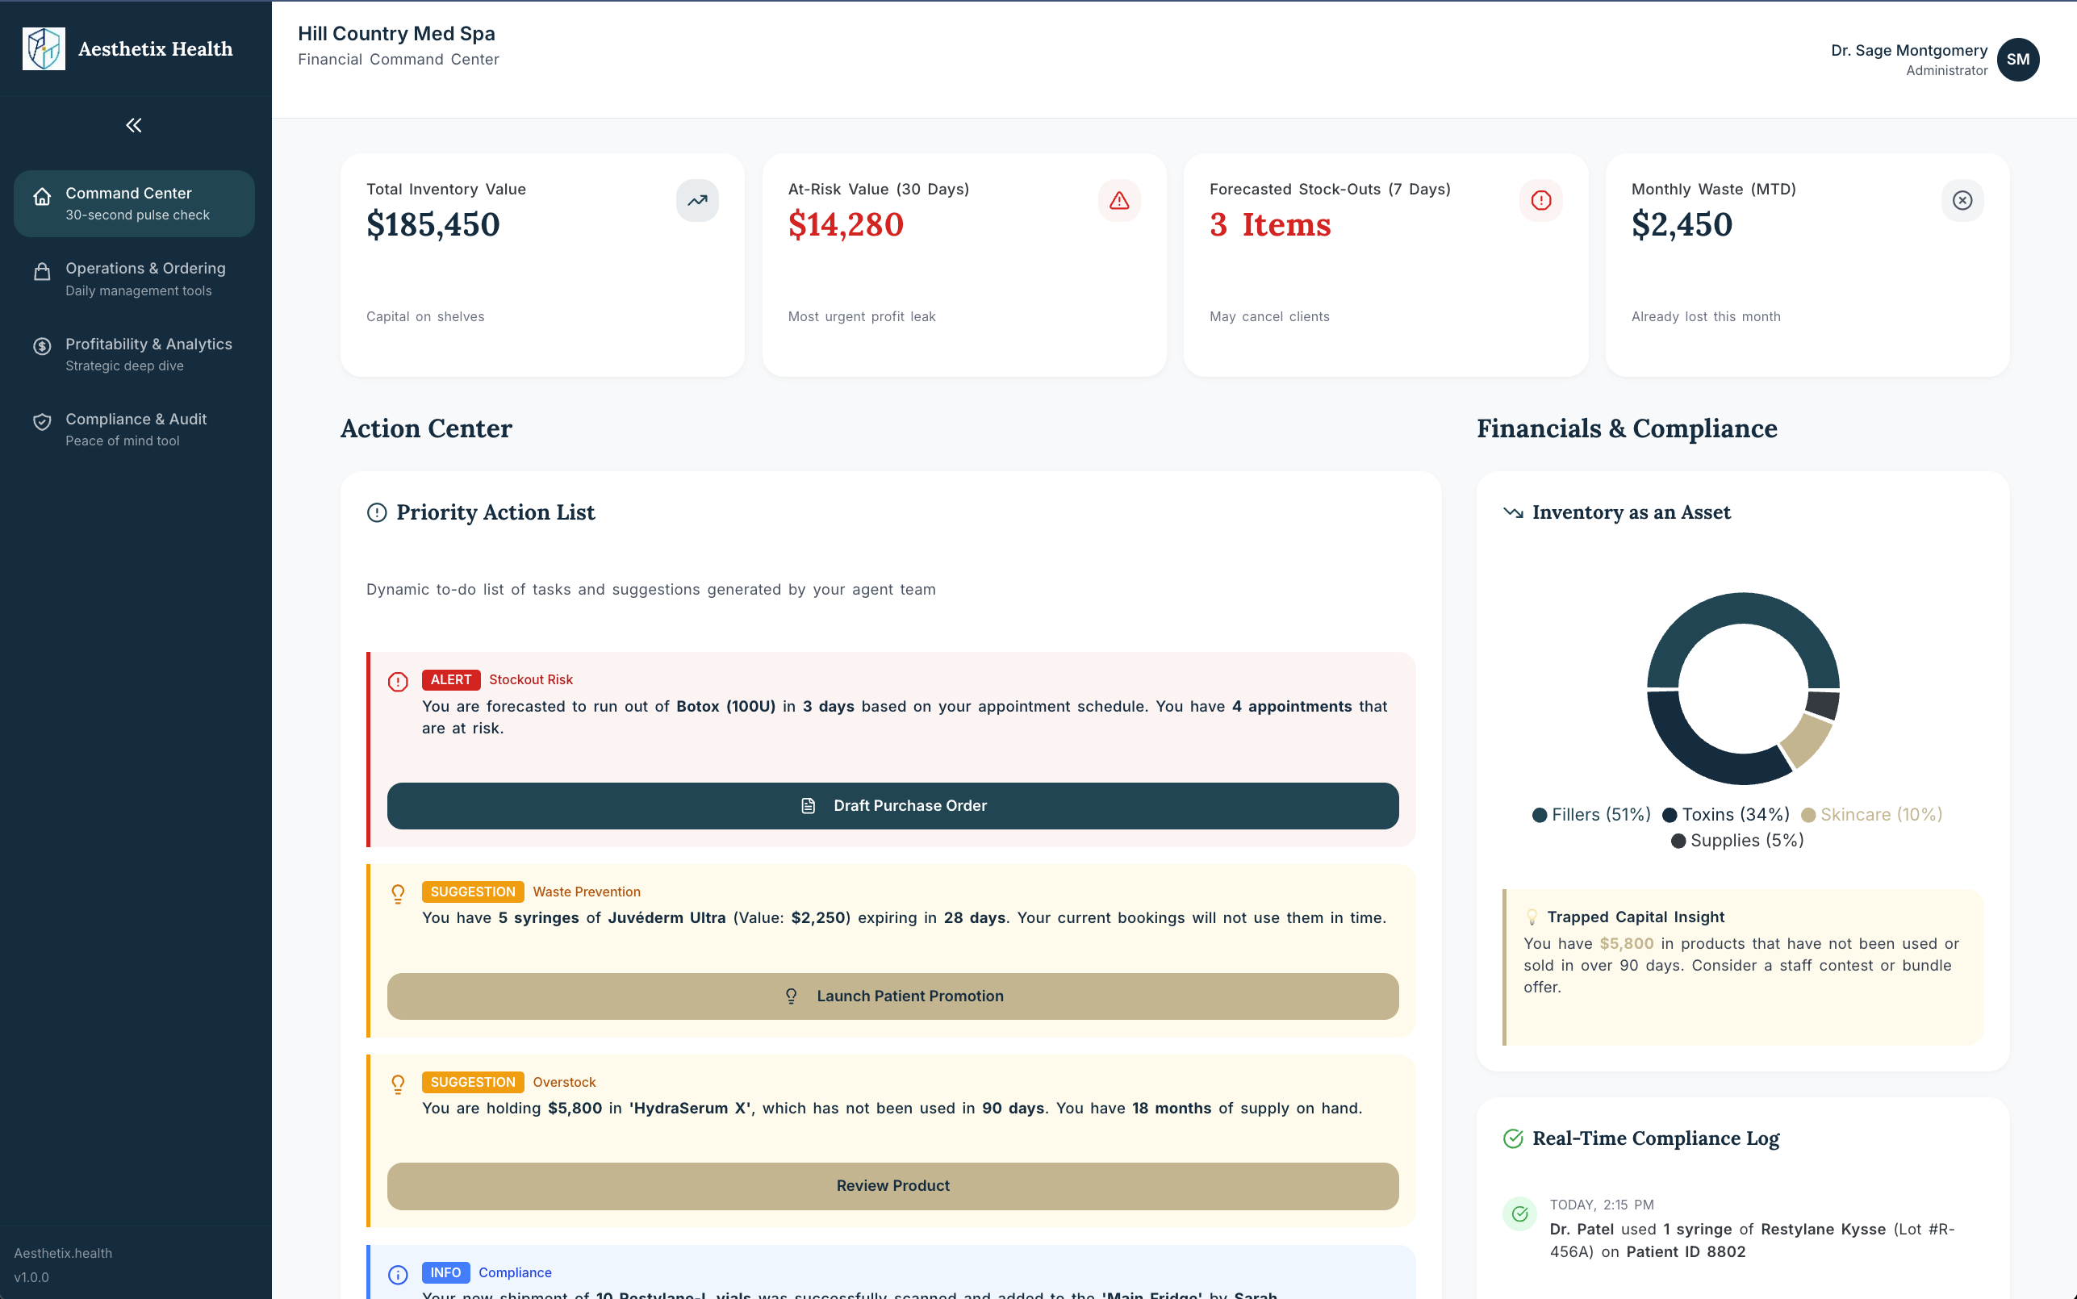The image size is (2077, 1299).
Task: Click the SM user avatar
Action: pyautogui.click(x=2019, y=59)
